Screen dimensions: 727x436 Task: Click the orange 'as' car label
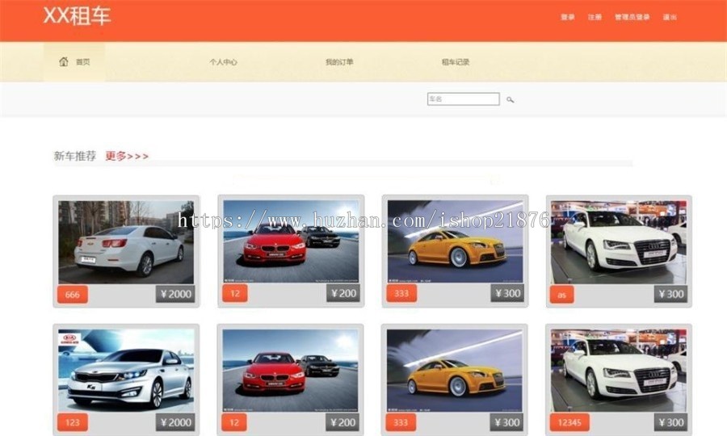tap(561, 295)
